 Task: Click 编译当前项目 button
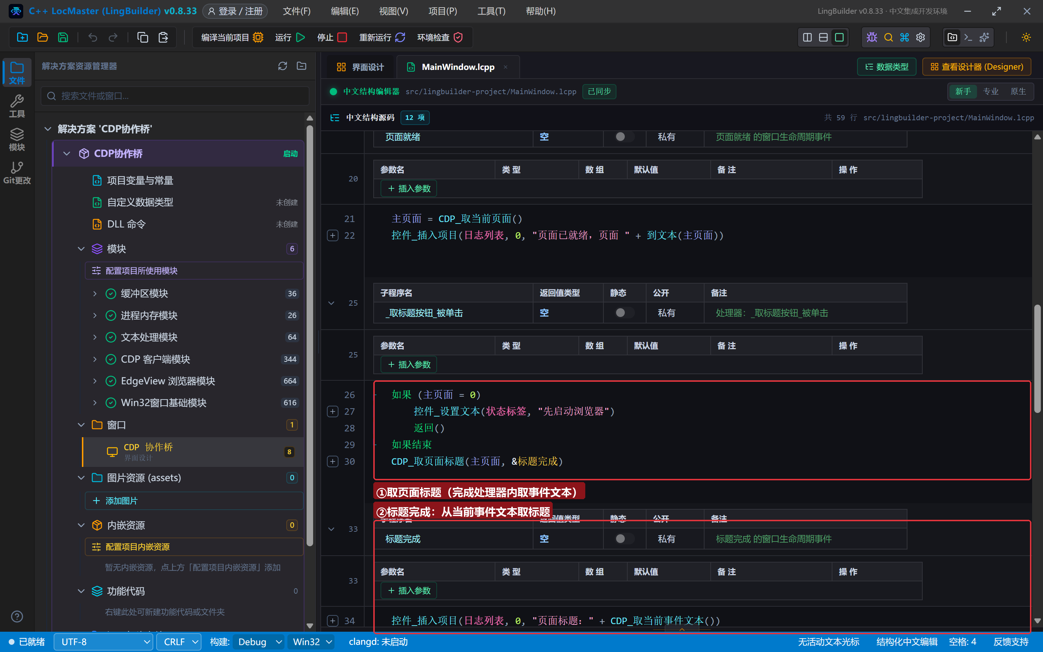[x=232, y=38]
